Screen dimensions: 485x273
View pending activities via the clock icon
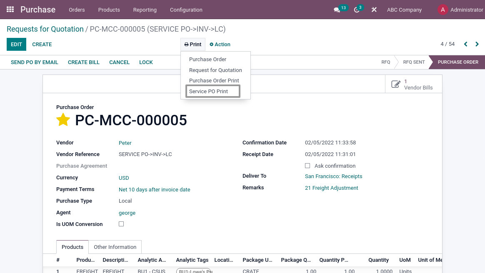point(355,10)
